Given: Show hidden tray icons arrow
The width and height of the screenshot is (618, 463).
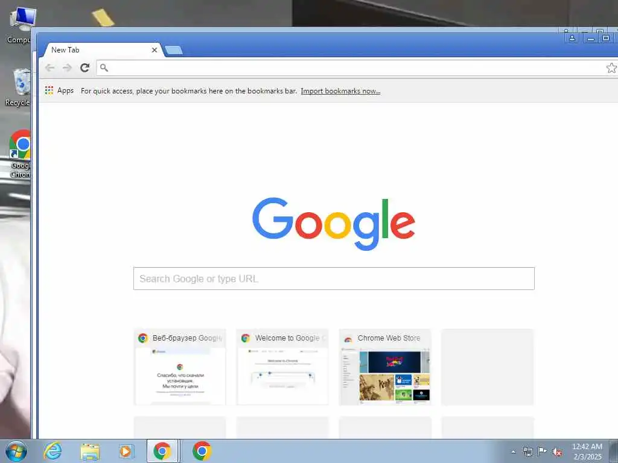Looking at the screenshot, I should tap(513, 452).
